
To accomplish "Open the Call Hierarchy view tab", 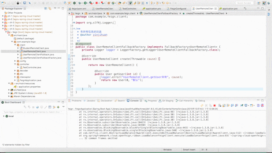I will [186, 101].
